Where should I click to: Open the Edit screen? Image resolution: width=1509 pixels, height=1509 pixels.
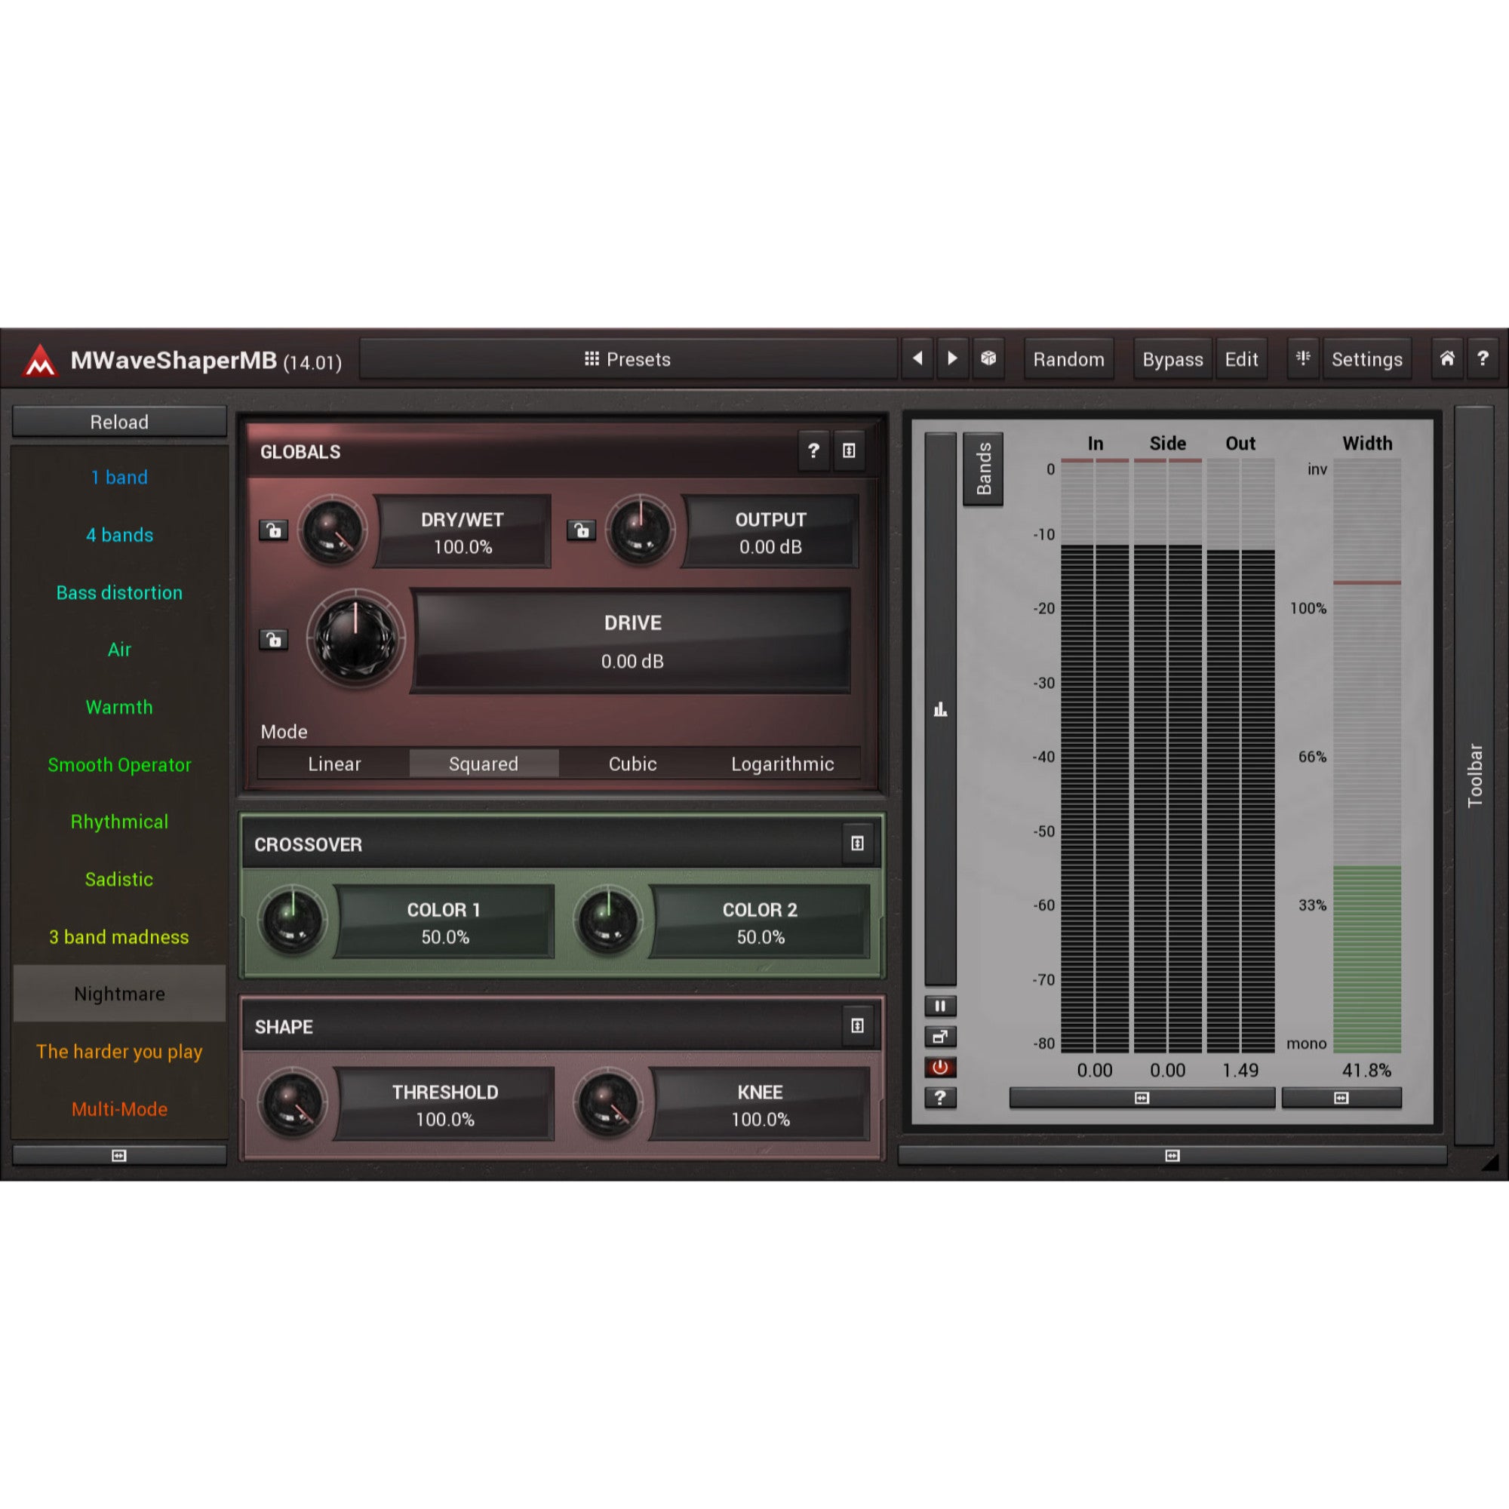1241,359
